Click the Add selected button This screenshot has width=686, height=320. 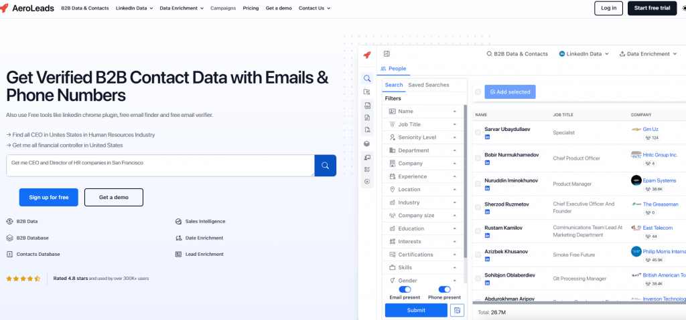pyautogui.click(x=510, y=92)
